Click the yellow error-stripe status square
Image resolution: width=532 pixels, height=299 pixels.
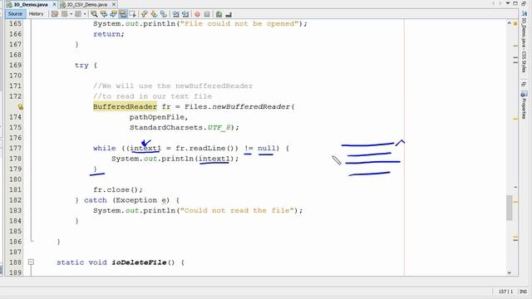click(515, 23)
